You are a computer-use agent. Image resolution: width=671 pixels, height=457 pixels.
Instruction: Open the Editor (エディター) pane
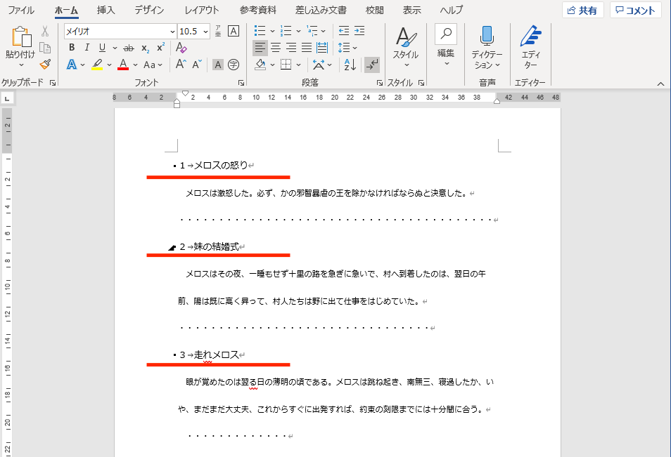530,36
